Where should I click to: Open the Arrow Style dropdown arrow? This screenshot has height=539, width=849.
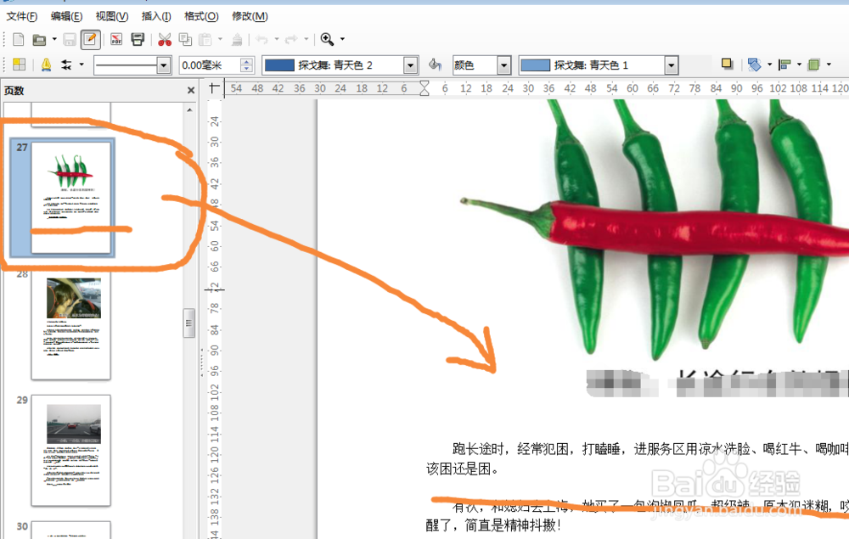pyautogui.click(x=82, y=65)
